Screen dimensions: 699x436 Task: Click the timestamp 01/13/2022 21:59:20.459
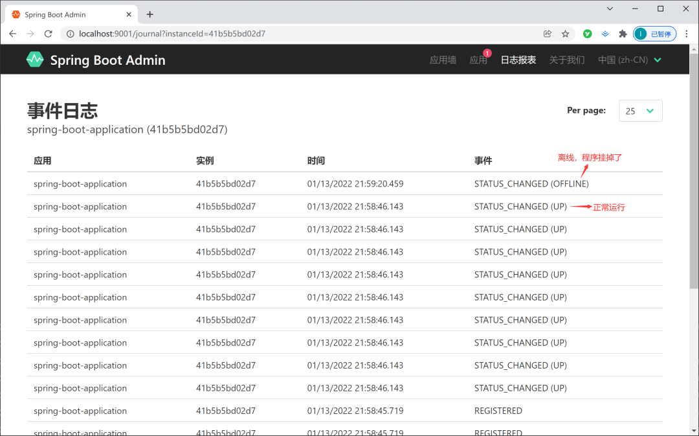[x=355, y=183]
